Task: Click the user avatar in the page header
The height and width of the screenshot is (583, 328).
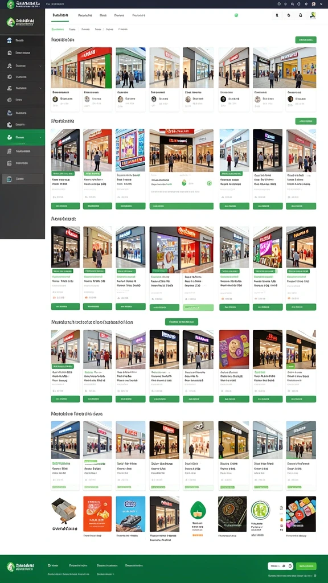Action: (313, 15)
